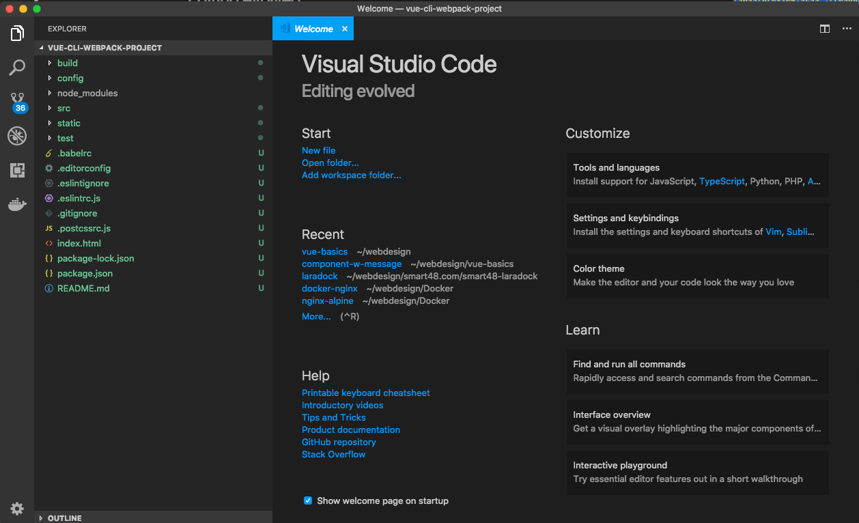859x523 pixels.
Task: Open recent component-w-message project
Action: [x=352, y=264]
